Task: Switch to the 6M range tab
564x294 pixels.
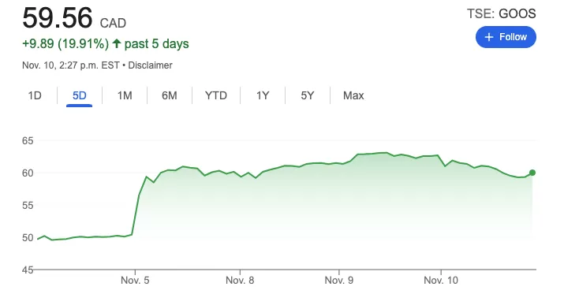Action: click(x=170, y=95)
